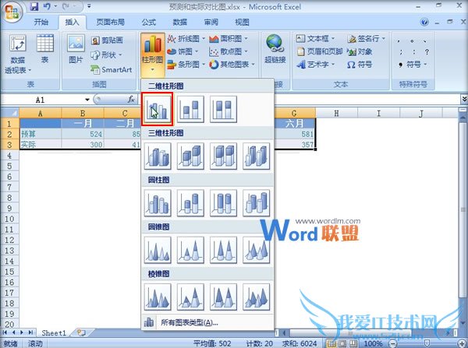This screenshot has height=348, width=468.
Task: Pick the 3-D stacked column chart
Action: point(190,156)
